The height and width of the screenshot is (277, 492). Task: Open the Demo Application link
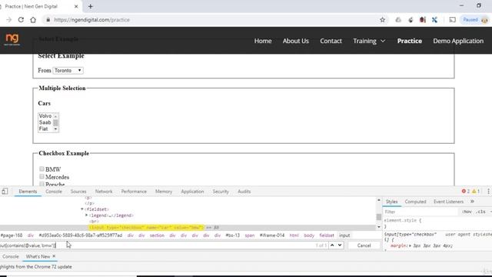[458, 41]
